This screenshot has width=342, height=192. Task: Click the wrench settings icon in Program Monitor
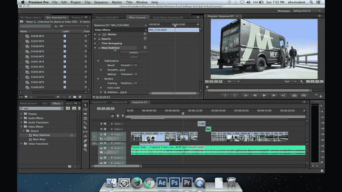tap(302, 81)
